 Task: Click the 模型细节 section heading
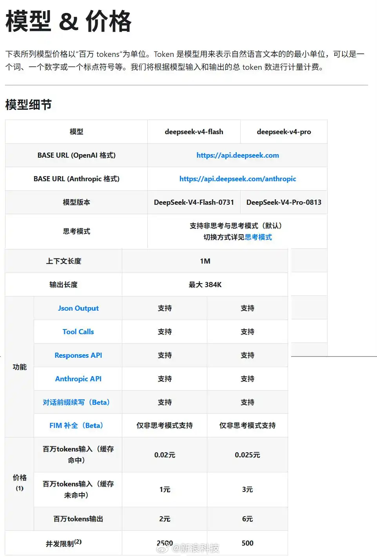coord(28,105)
